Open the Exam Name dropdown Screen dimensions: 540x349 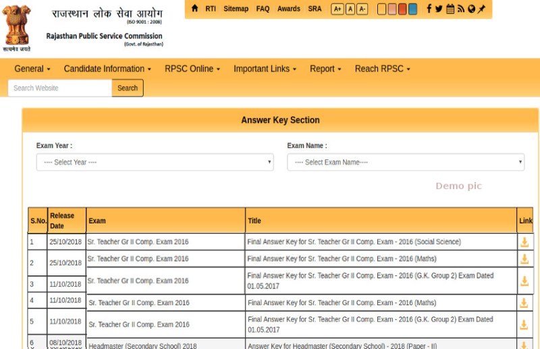[406, 162]
